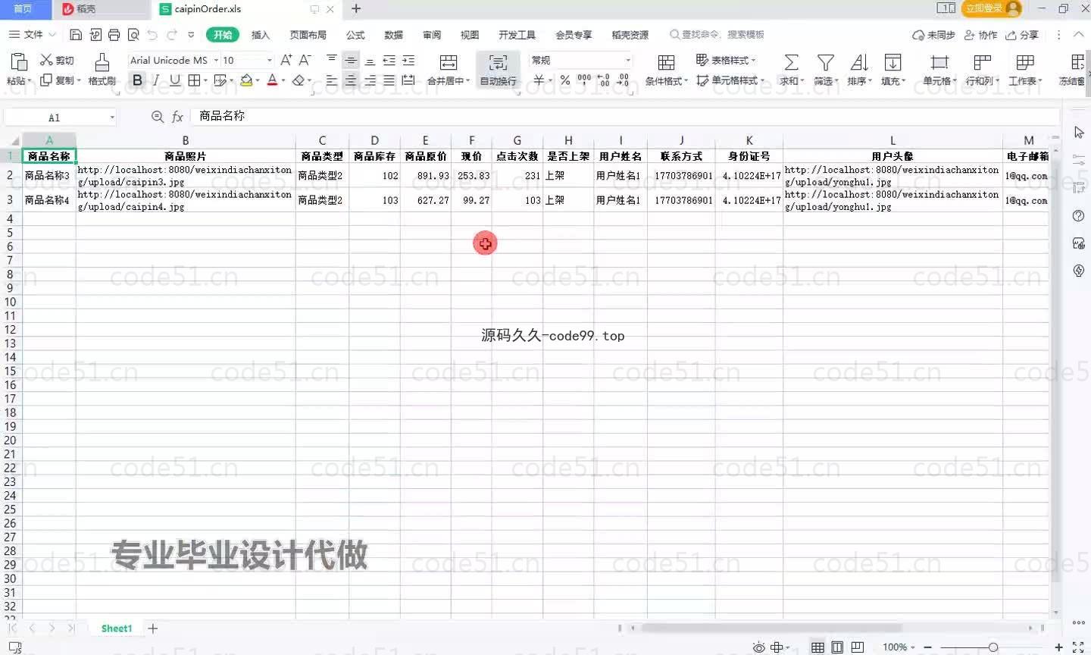Open the number format dropdown 常规
Viewport: 1091px width, 655px height.
point(627,60)
